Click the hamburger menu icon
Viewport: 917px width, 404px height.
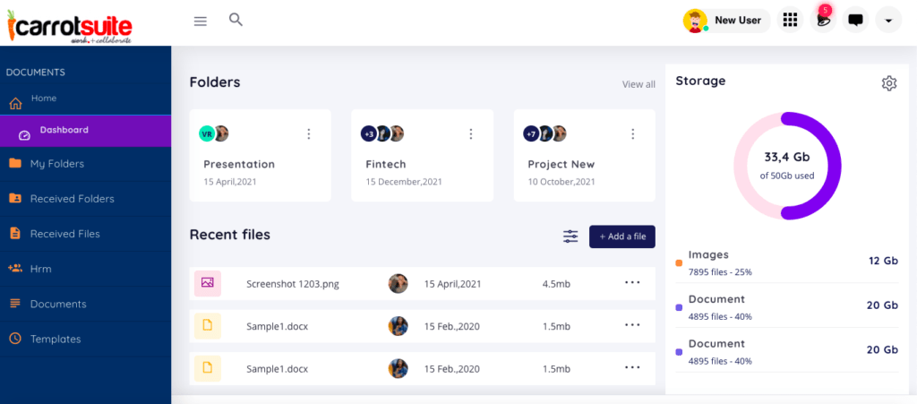(201, 21)
